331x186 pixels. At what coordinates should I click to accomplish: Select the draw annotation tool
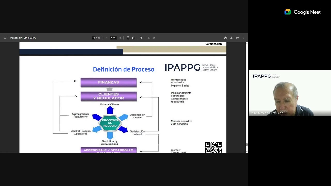pos(141,38)
